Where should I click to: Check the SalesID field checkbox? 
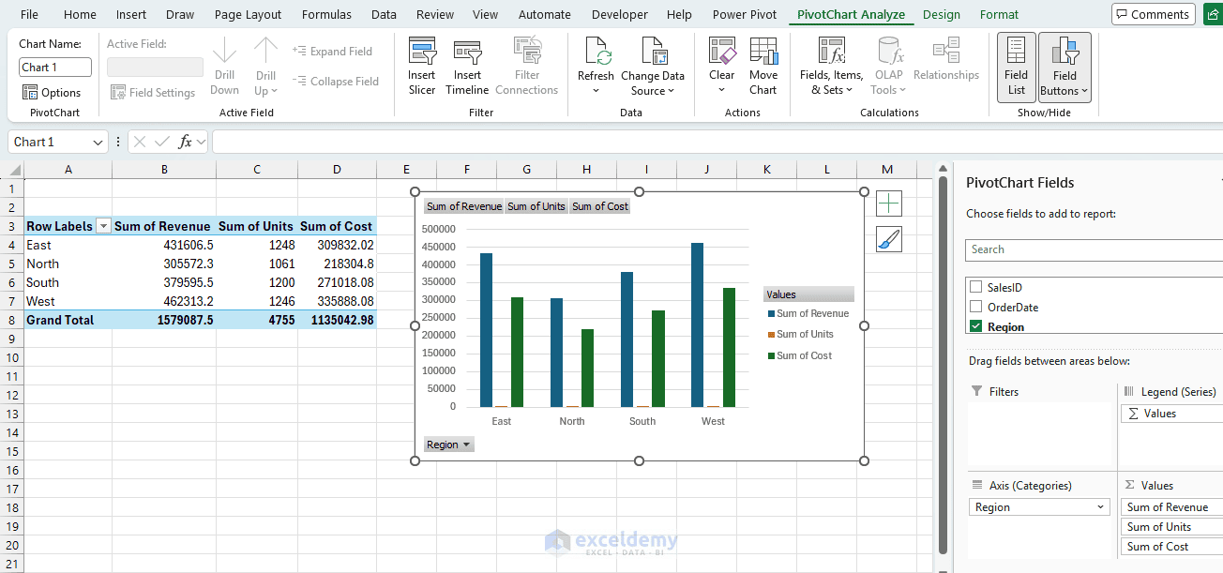coord(976,287)
